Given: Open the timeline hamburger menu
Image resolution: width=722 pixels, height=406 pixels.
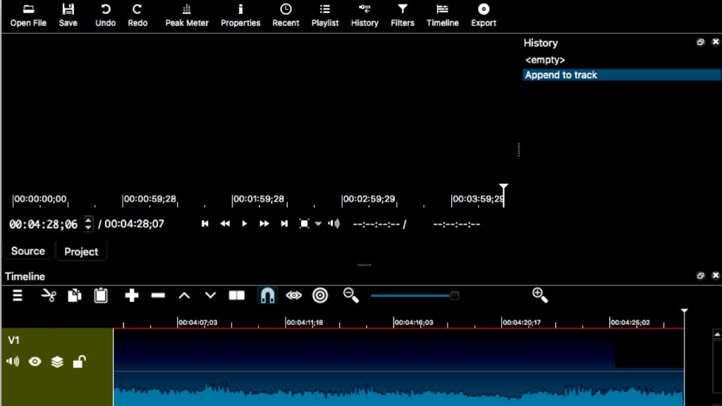Looking at the screenshot, I should coord(18,295).
